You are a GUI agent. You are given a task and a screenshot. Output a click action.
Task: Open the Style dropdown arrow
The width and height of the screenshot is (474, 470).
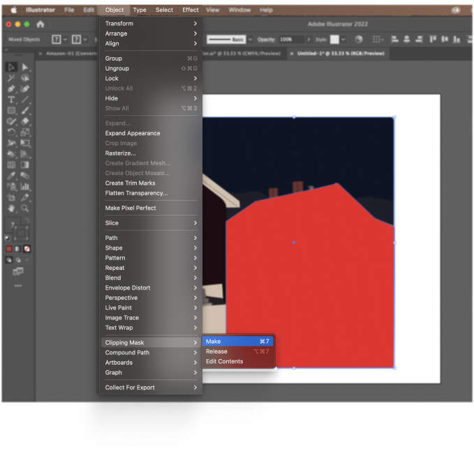343,40
